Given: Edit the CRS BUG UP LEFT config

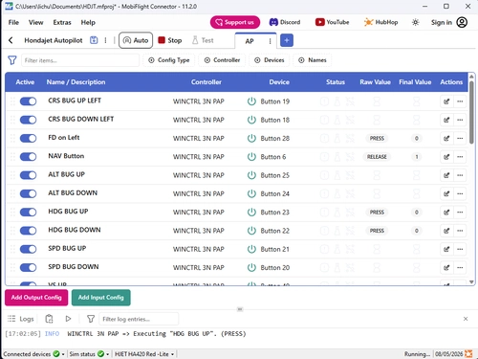Looking at the screenshot, I should [x=446, y=101].
